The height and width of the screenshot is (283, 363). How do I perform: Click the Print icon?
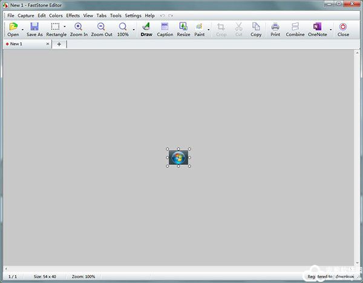275,27
